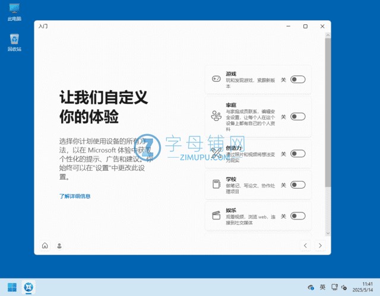Enable the School (学校) toggle
This screenshot has width=380, height=296.
coord(297,184)
